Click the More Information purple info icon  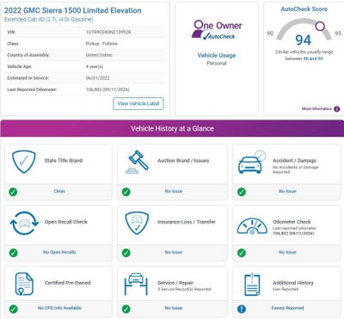337,109
